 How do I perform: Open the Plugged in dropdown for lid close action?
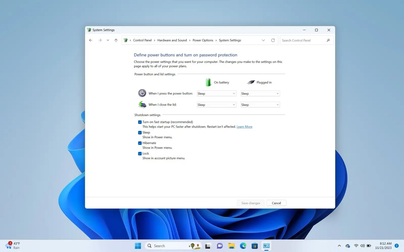[x=260, y=104]
